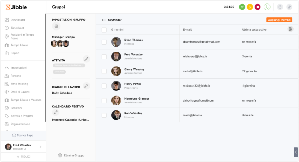Check Harry Potter row checkbox
Screen dimensions: 299x162
[x=104, y=86]
